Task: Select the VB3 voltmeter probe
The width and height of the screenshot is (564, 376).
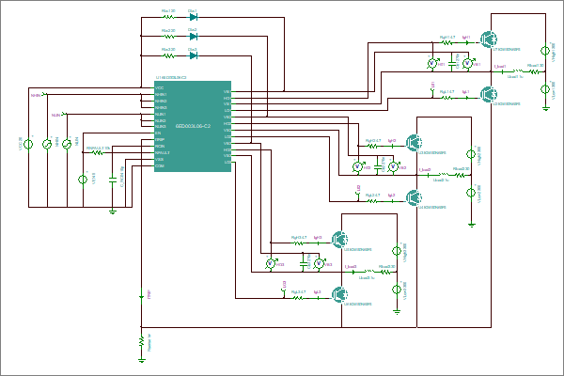Action: [319, 264]
